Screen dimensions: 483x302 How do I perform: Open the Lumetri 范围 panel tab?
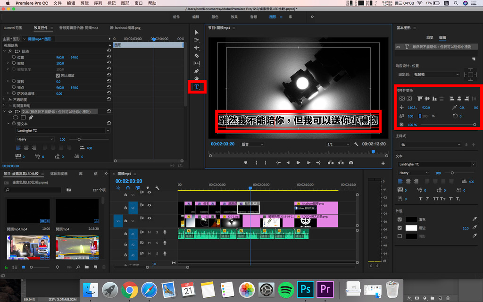[13, 28]
